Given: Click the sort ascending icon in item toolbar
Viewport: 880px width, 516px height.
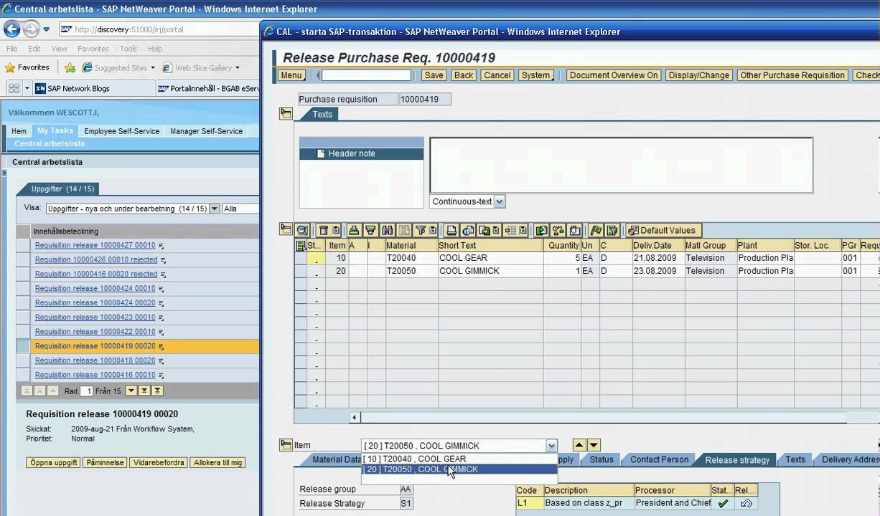Looking at the screenshot, I should click(353, 230).
